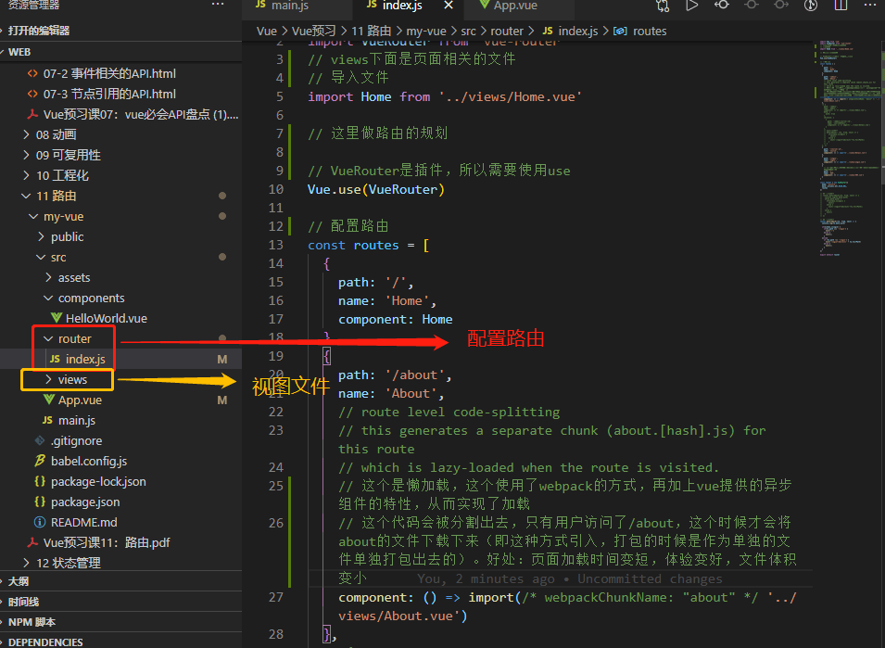Expand the 打开的编辑器 section

tap(120, 31)
